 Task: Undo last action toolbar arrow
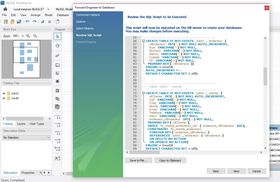28,22
